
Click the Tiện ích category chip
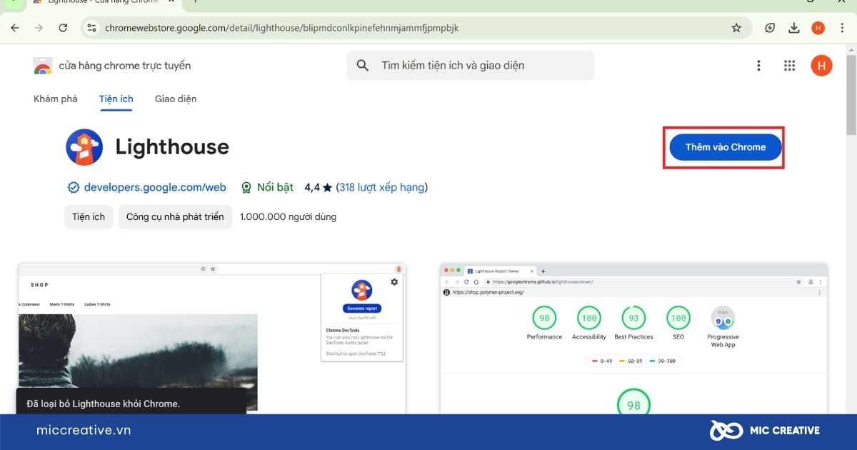click(89, 216)
